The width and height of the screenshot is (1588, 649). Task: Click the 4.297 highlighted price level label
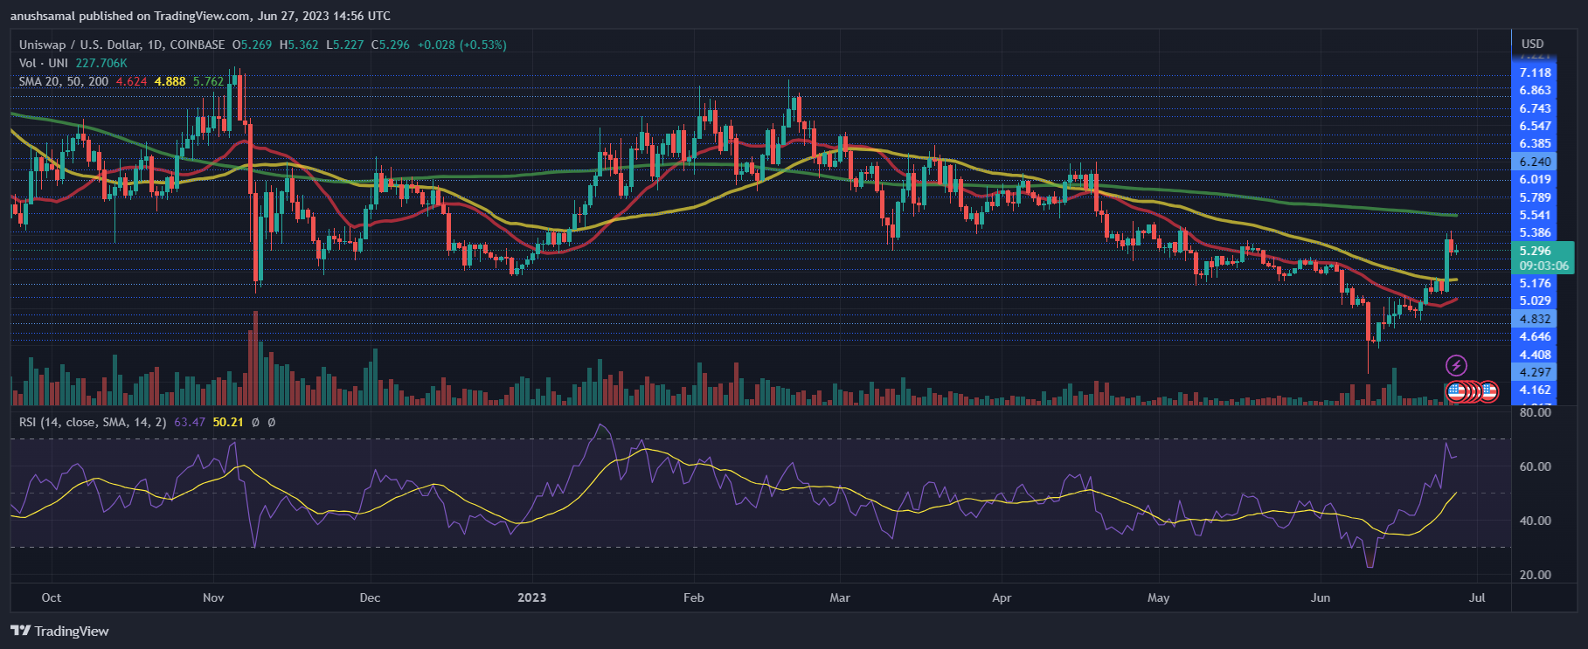click(x=1535, y=372)
